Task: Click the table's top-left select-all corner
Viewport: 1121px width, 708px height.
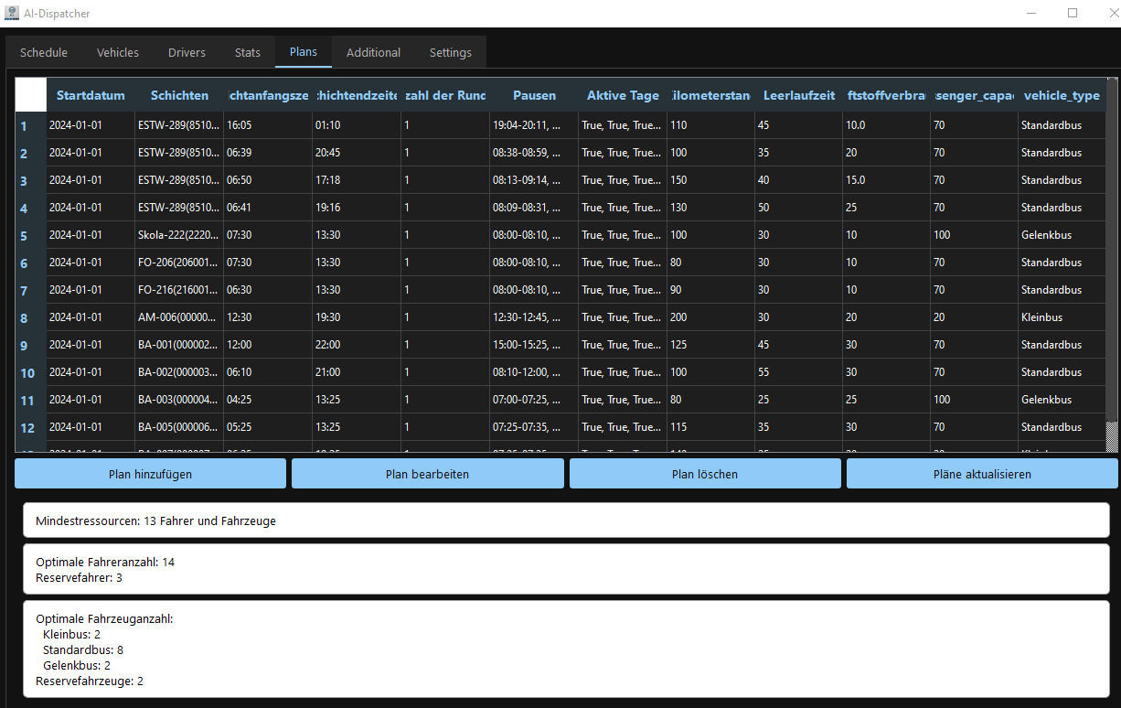Action: pos(31,95)
